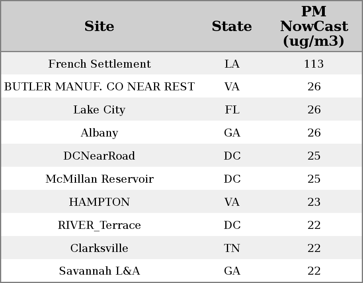The width and height of the screenshot is (363, 283).
Task: Click the LA state cell
Action: click(x=232, y=64)
